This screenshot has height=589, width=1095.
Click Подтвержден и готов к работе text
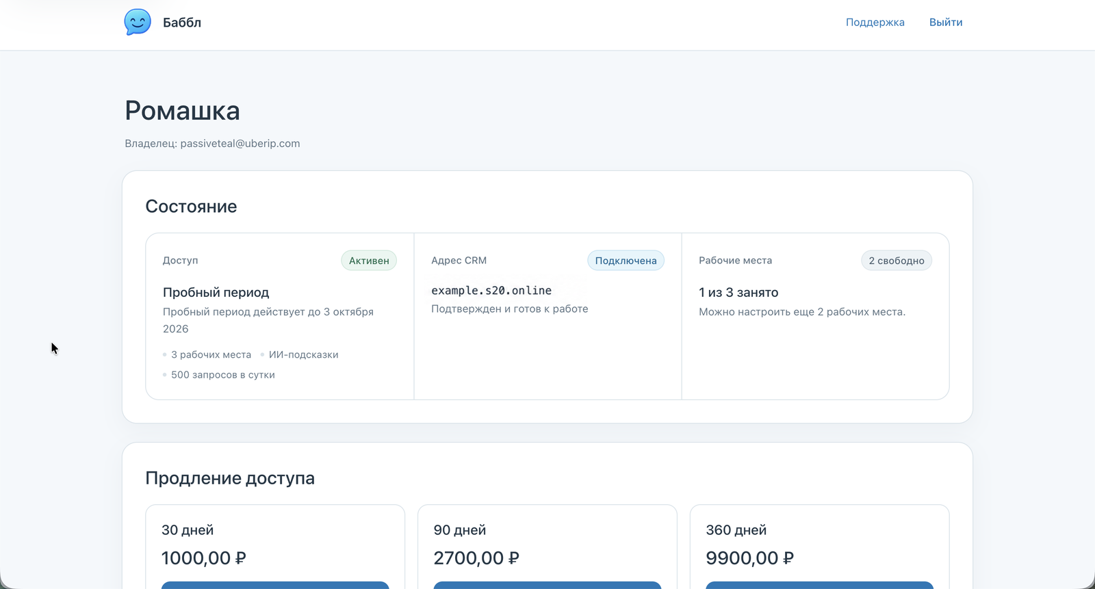(510, 309)
